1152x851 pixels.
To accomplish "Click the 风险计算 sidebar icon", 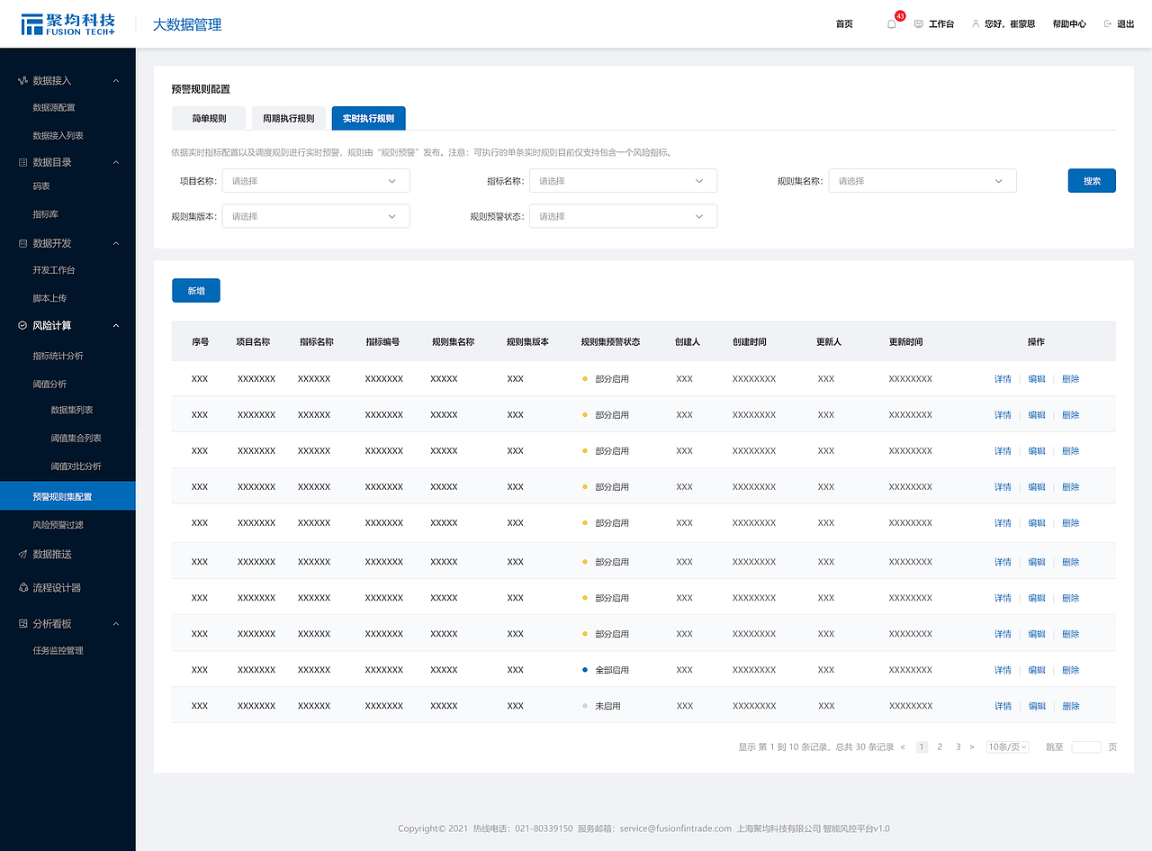I will 22,326.
